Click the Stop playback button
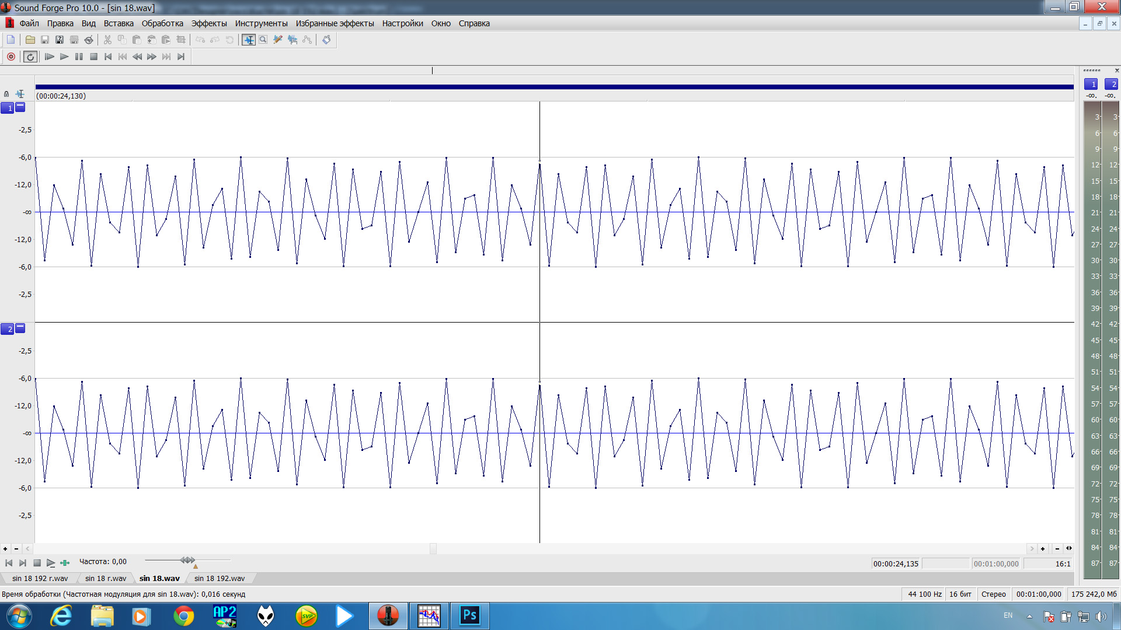The width and height of the screenshot is (1121, 630). (93, 57)
